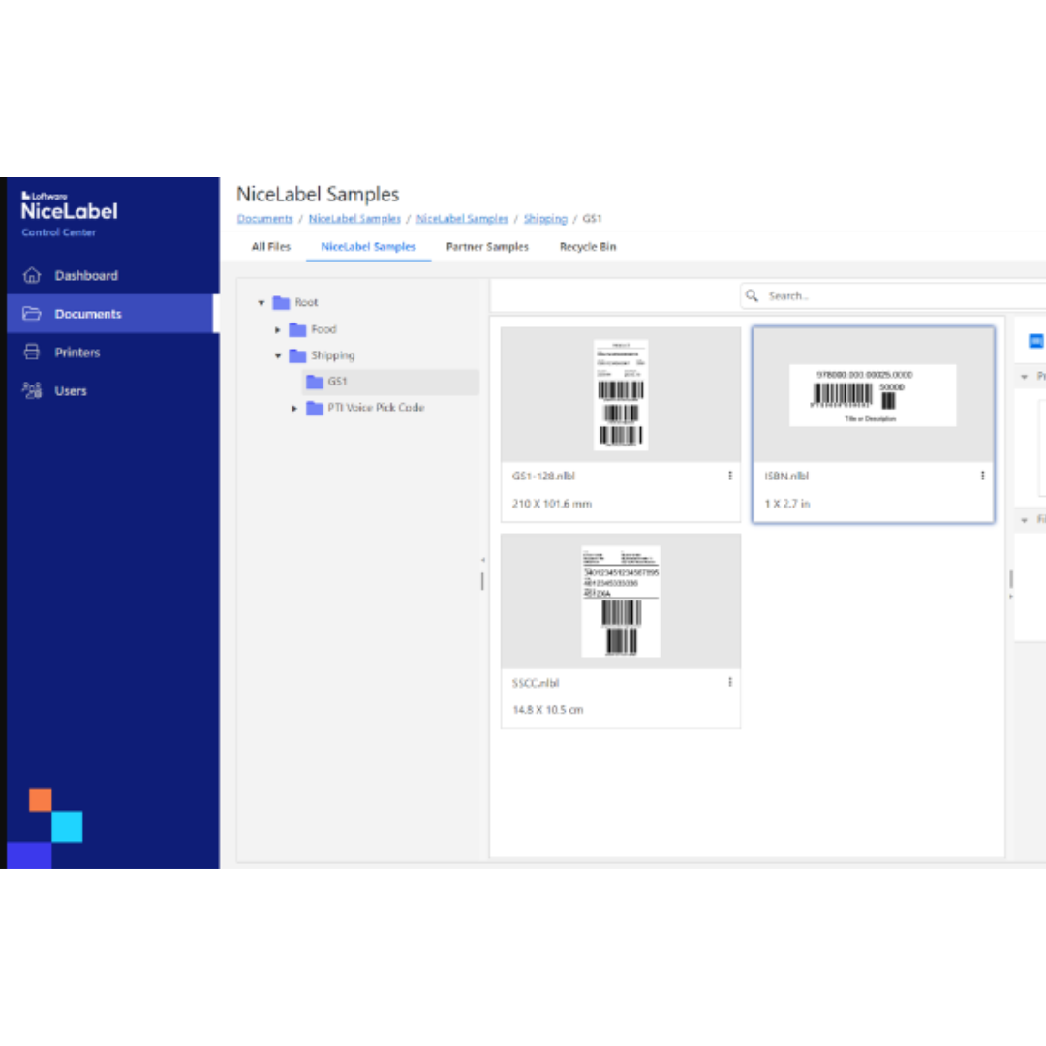Image resolution: width=1046 pixels, height=1046 pixels.
Task: Click the Users icon in sidebar
Action: (32, 391)
